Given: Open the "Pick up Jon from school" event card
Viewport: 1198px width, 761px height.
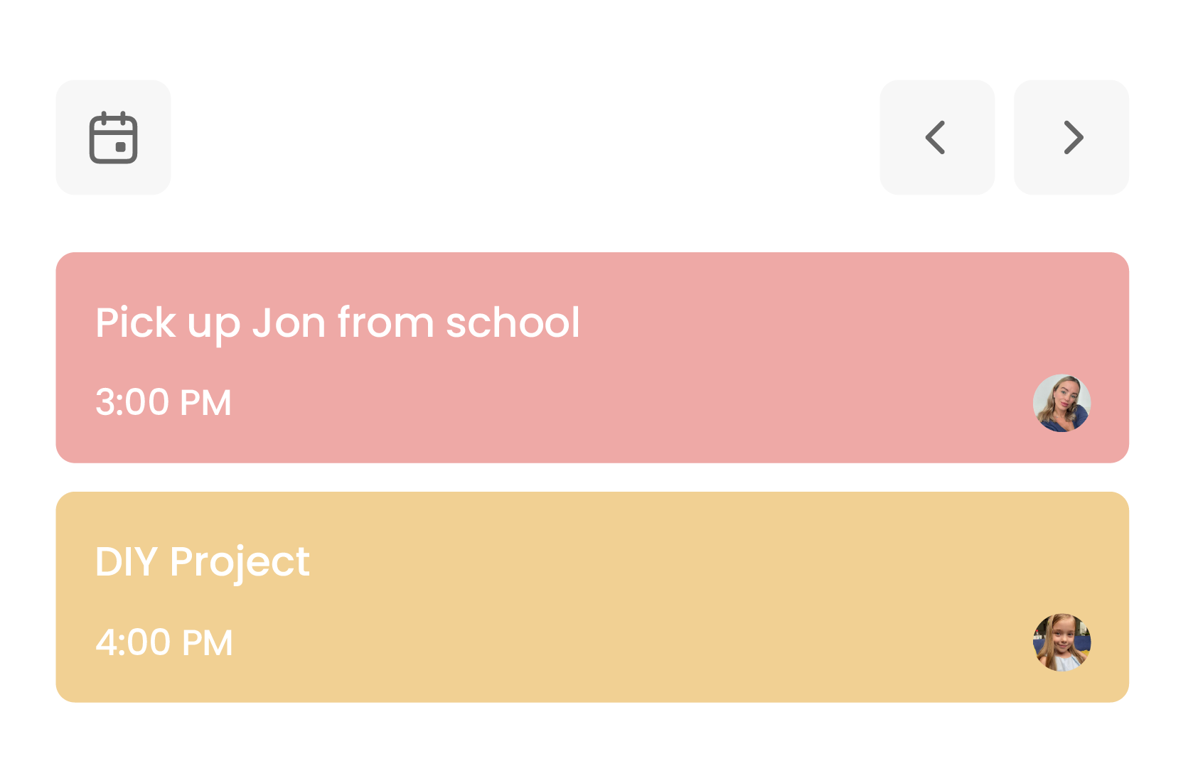Looking at the screenshot, I should (592, 357).
